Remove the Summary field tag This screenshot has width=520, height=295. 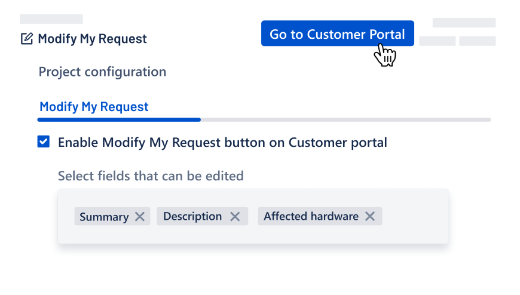[x=140, y=217]
